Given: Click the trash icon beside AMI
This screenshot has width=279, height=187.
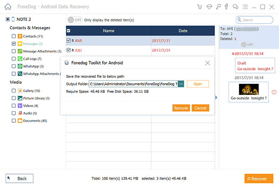Looking at the screenshot, I should (x=73, y=40).
